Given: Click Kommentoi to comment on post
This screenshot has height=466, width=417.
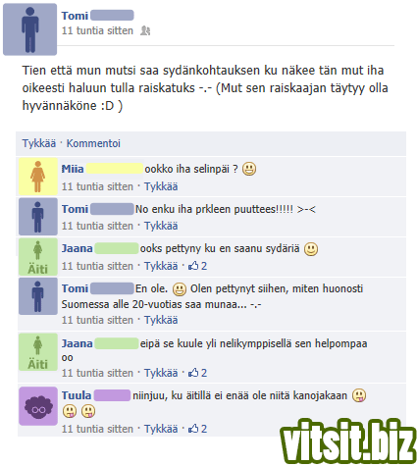Looking at the screenshot, I should pos(93,143).
